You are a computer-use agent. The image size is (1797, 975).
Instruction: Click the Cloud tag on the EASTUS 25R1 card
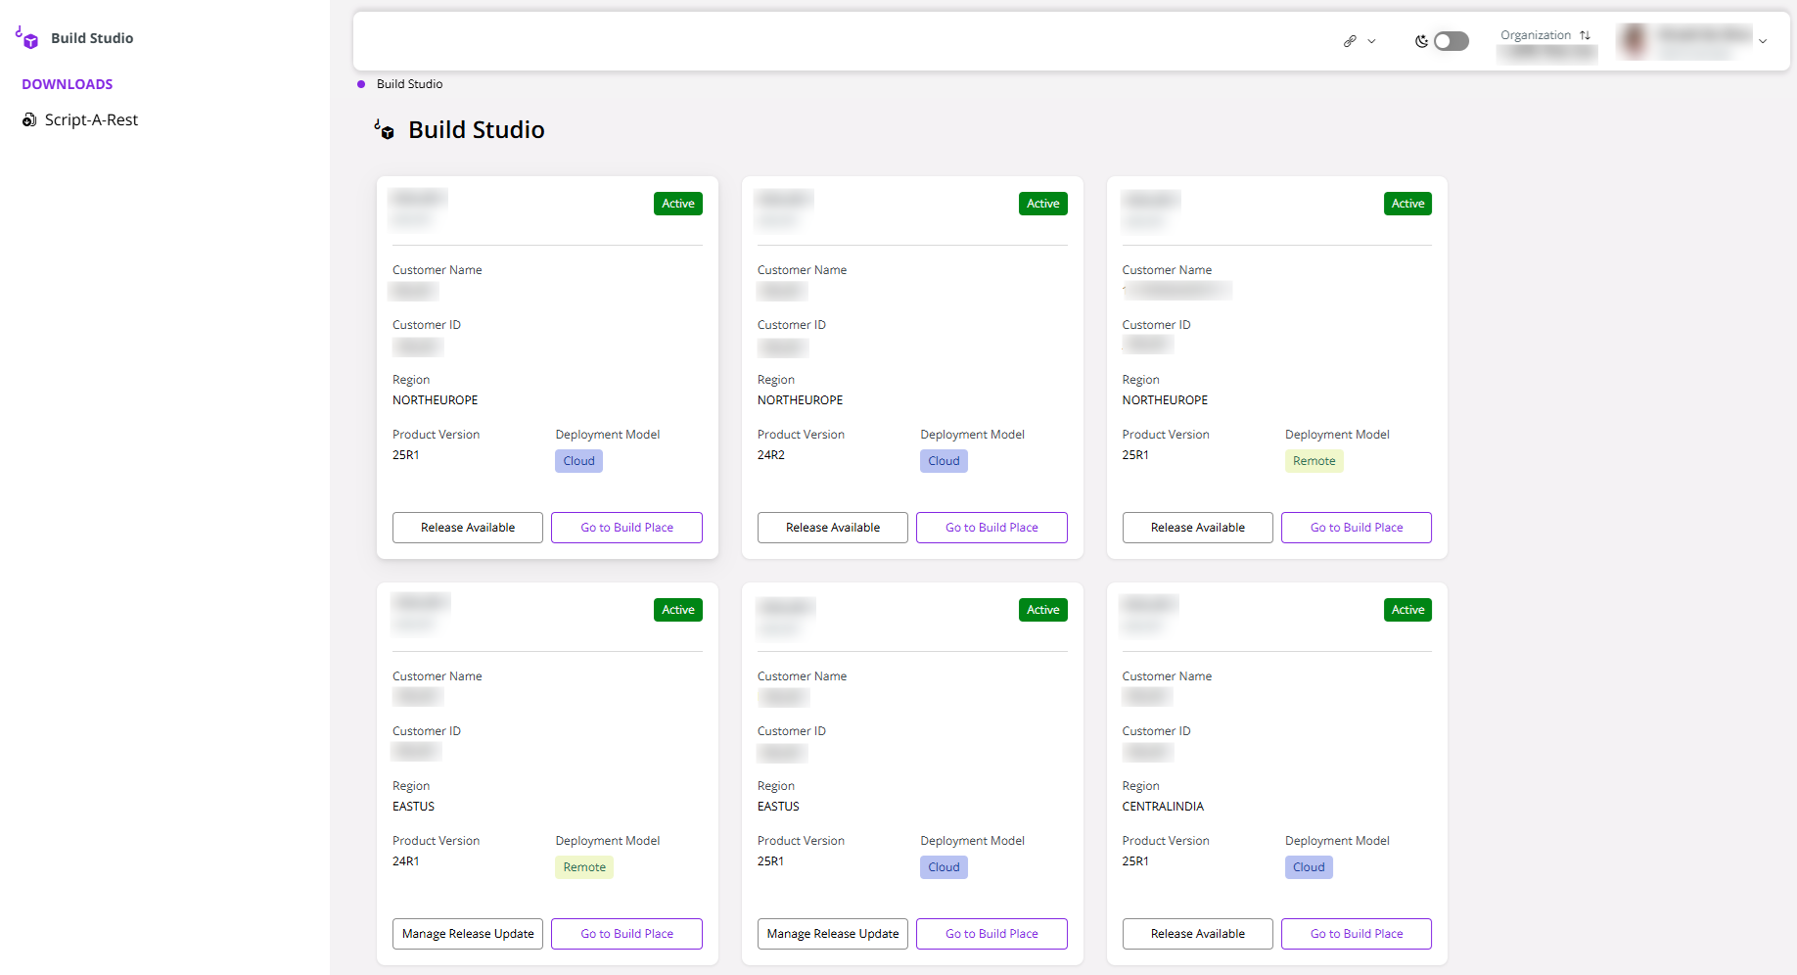coord(945,867)
